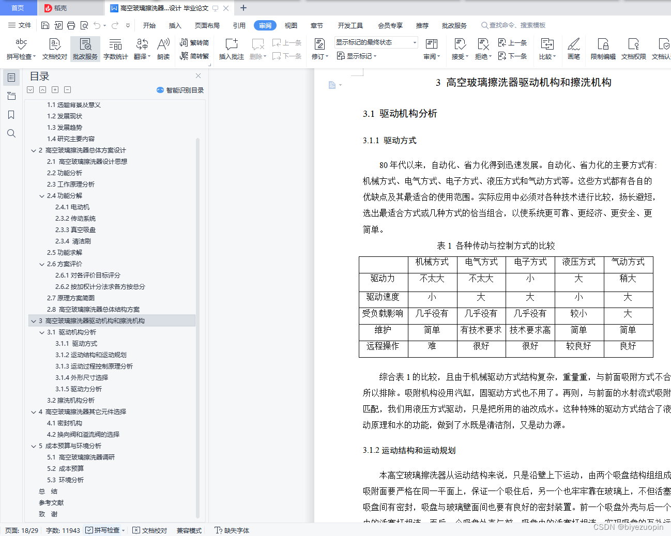Viewport: 671px width, 536px height.
Task: Collapse section 2.4 功能分解
Action: click(x=42, y=196)
